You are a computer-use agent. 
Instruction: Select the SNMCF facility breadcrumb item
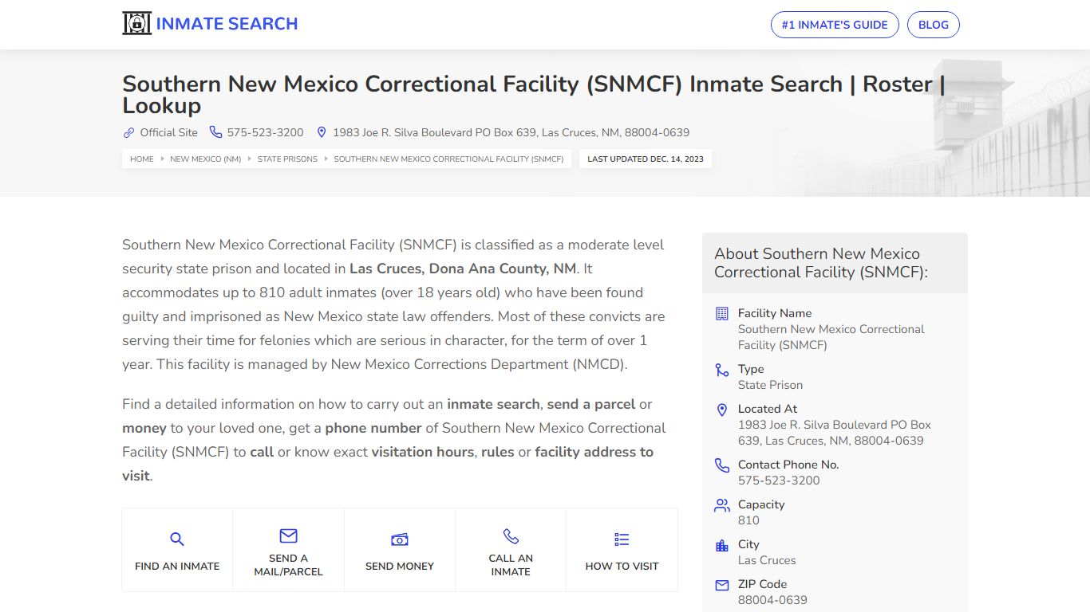448,159
